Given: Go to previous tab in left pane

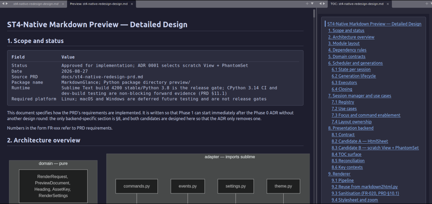Looking at the screenshot, I should tap(3, 4).
